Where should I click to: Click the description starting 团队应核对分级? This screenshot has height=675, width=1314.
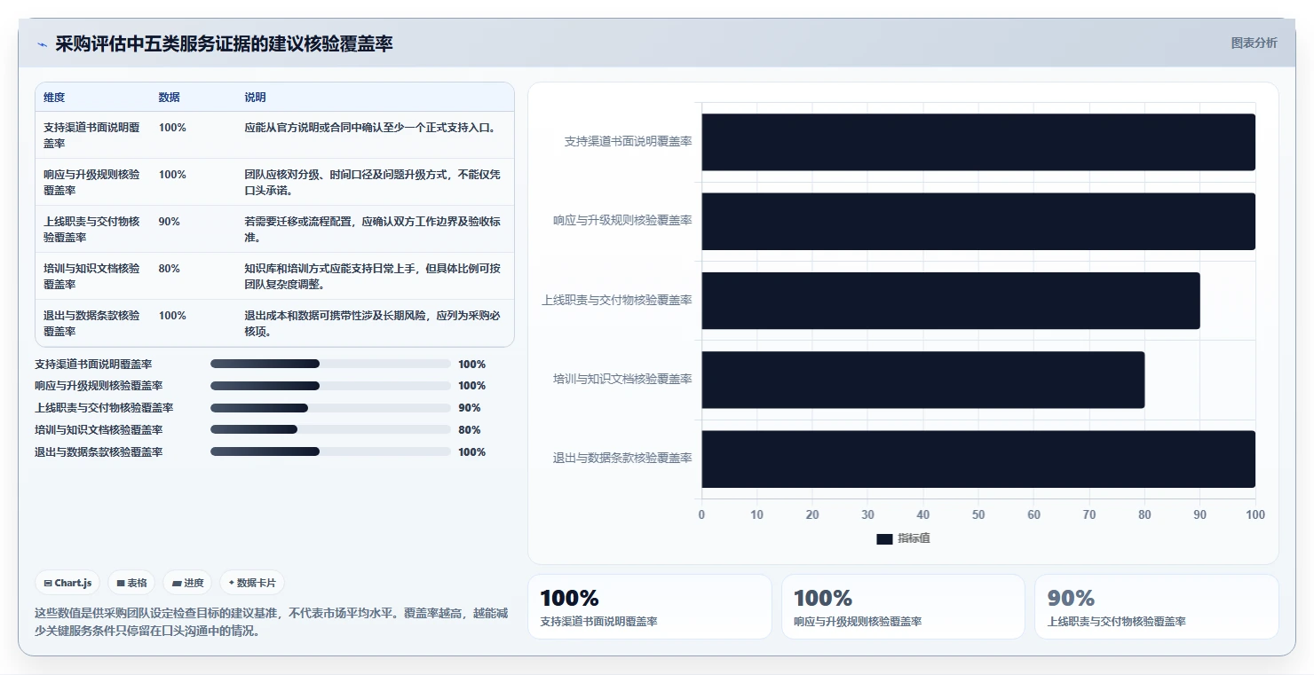[x=373, y=182]
